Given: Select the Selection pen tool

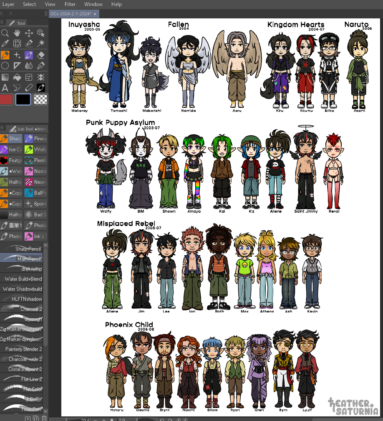Looking at the screenshot, I should pyautogui.click(x=29, y=43).
